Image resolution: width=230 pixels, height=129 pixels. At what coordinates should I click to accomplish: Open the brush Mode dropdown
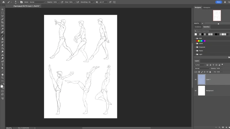(x=37, y=2)
